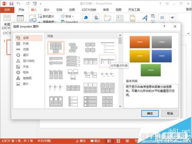Switch to the 审阅 (Review) tab
The height and width of the screenshot is (144, 192).
(x=106, y=10)
